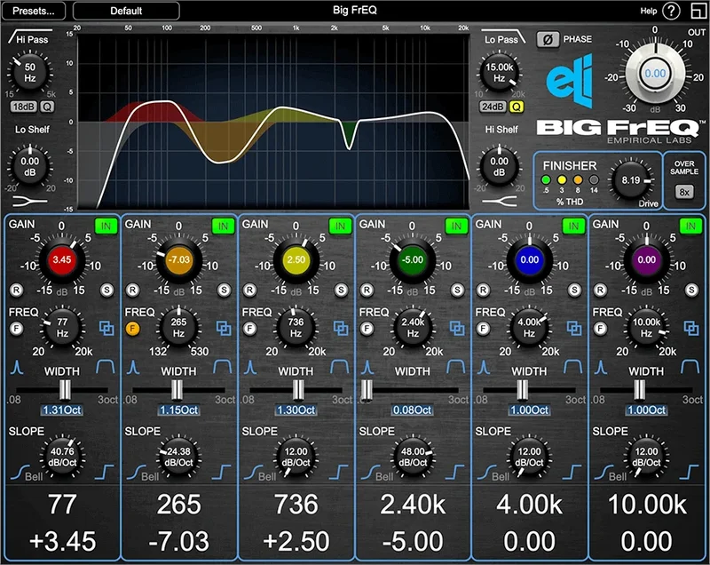This screenshot has height=565, width=710.
Task: Click the 0.08Oct width value field
Action: (412, 410)
